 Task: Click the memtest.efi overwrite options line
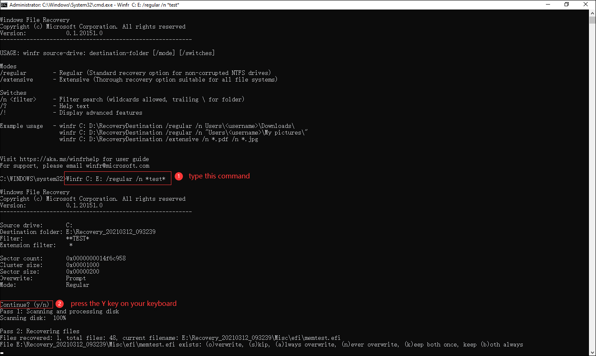click(261, 344)
